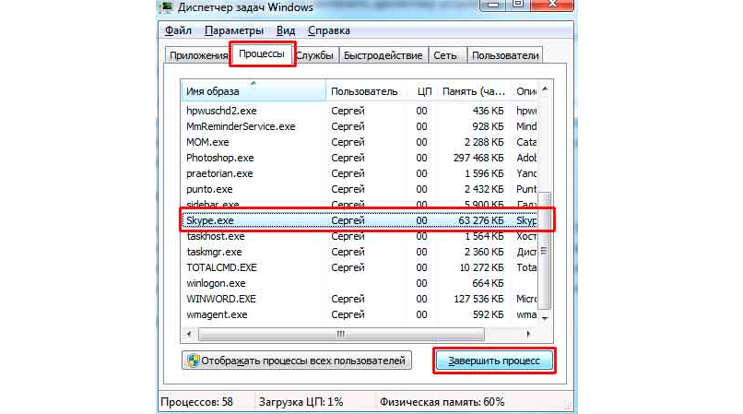
Task: Open the Справка menu
Action: [x=329, y=30]
